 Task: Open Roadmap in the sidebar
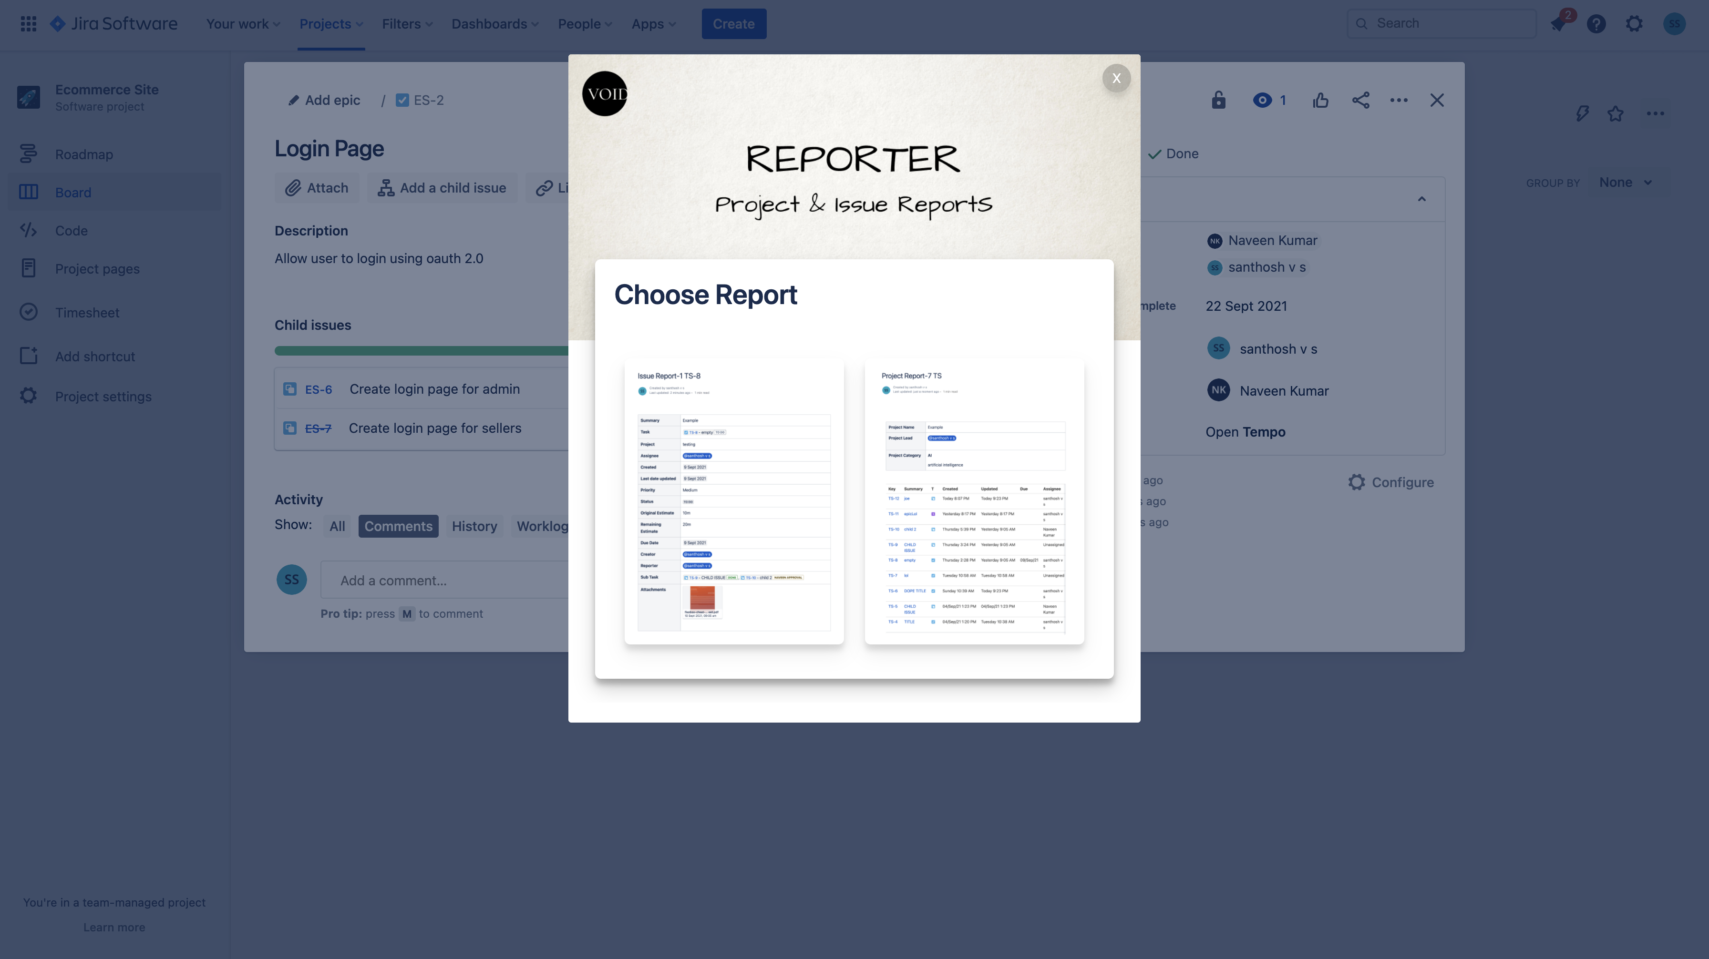[x=83, y=154]
